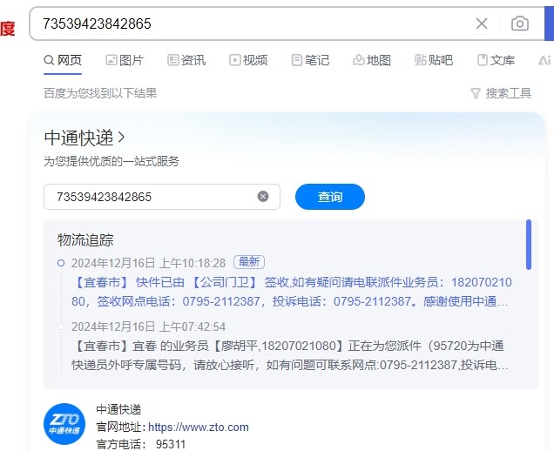Open camera image search icon

520,24
